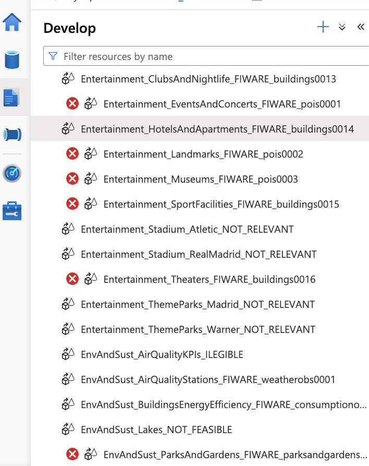
Task: Open Entertainment_ClubsAndNightlife_FIWARE_buildings0013
Action: click(x=208, y=79)
